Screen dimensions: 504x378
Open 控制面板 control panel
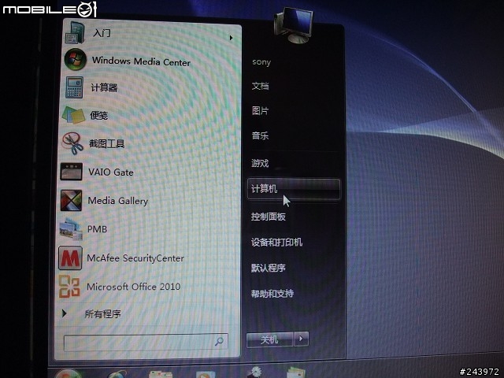[268, 217]
